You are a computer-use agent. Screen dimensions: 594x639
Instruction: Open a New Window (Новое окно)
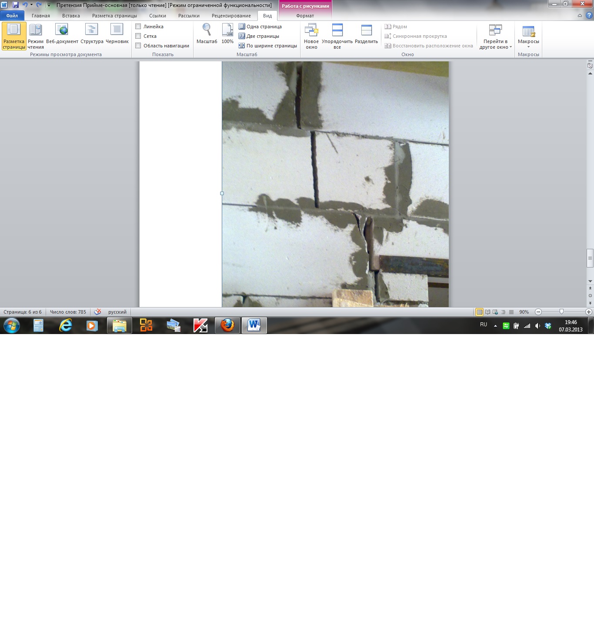point(311,36)
